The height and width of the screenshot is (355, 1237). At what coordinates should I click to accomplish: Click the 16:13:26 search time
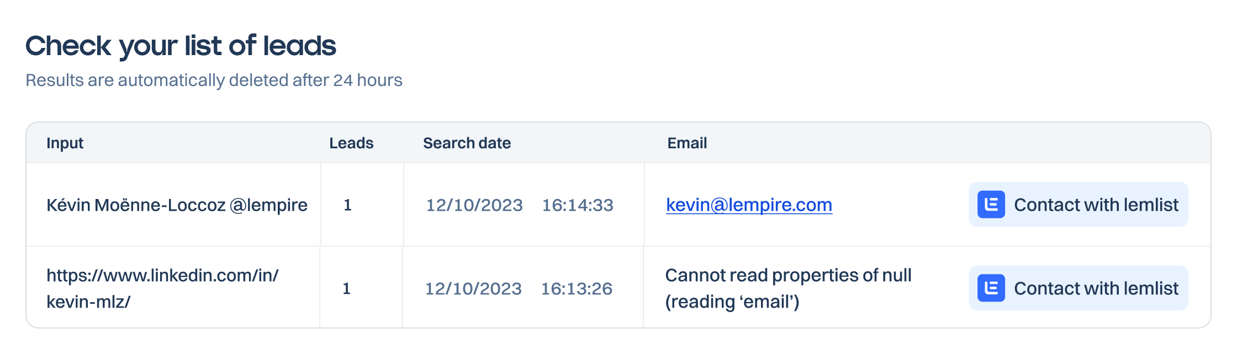click(x=577, y=288)
